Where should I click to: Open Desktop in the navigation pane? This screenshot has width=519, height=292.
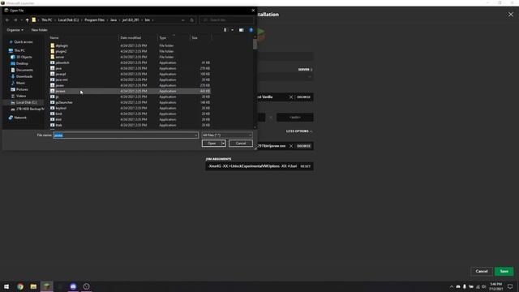pos(22,63)
